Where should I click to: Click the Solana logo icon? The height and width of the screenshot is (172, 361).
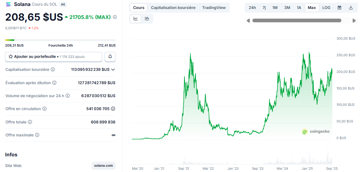pyautogui.click(x=9, y=4)
